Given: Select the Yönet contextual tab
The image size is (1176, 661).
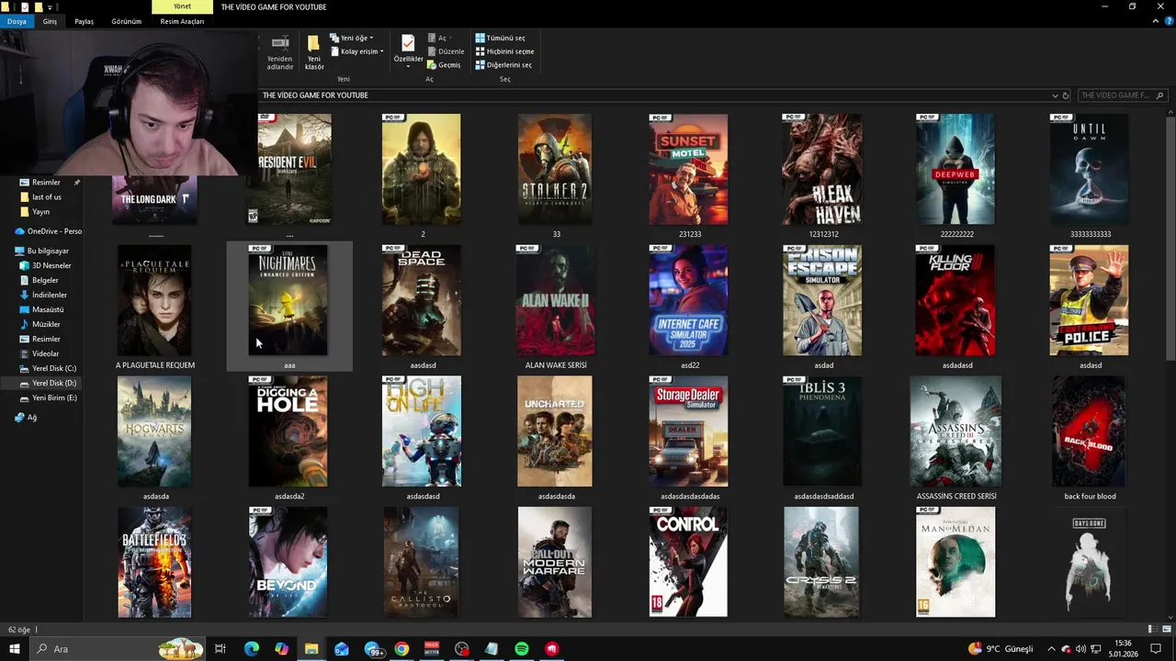Looking at the screenshot, I should [x=183, y=6].
